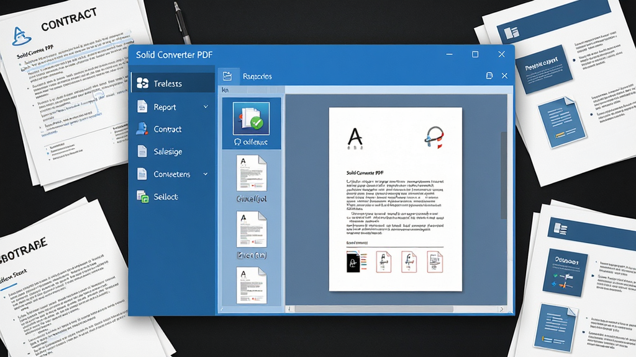Click the Contract person icon

point(142,129)
